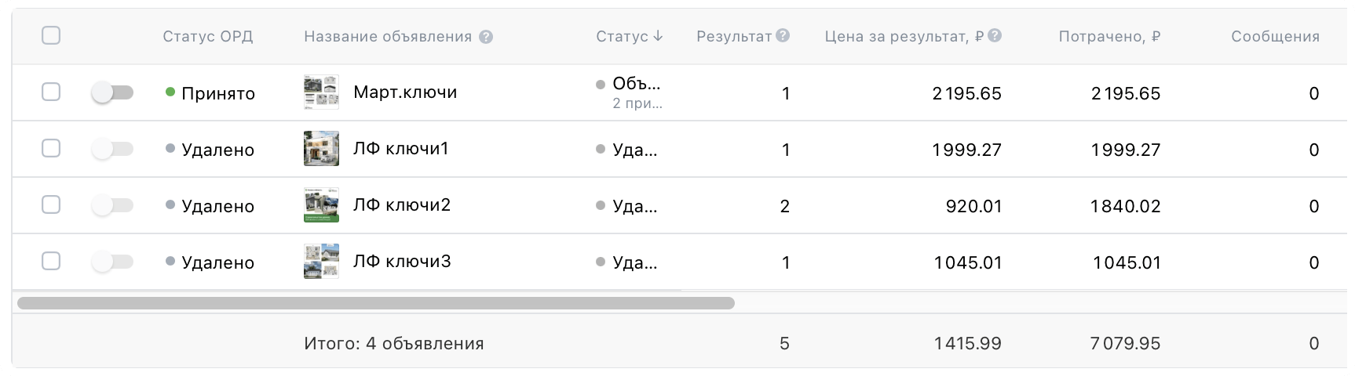
Task: Toggle the ЛФ ключи1 ad switch
Action: (x=112, y=149)
